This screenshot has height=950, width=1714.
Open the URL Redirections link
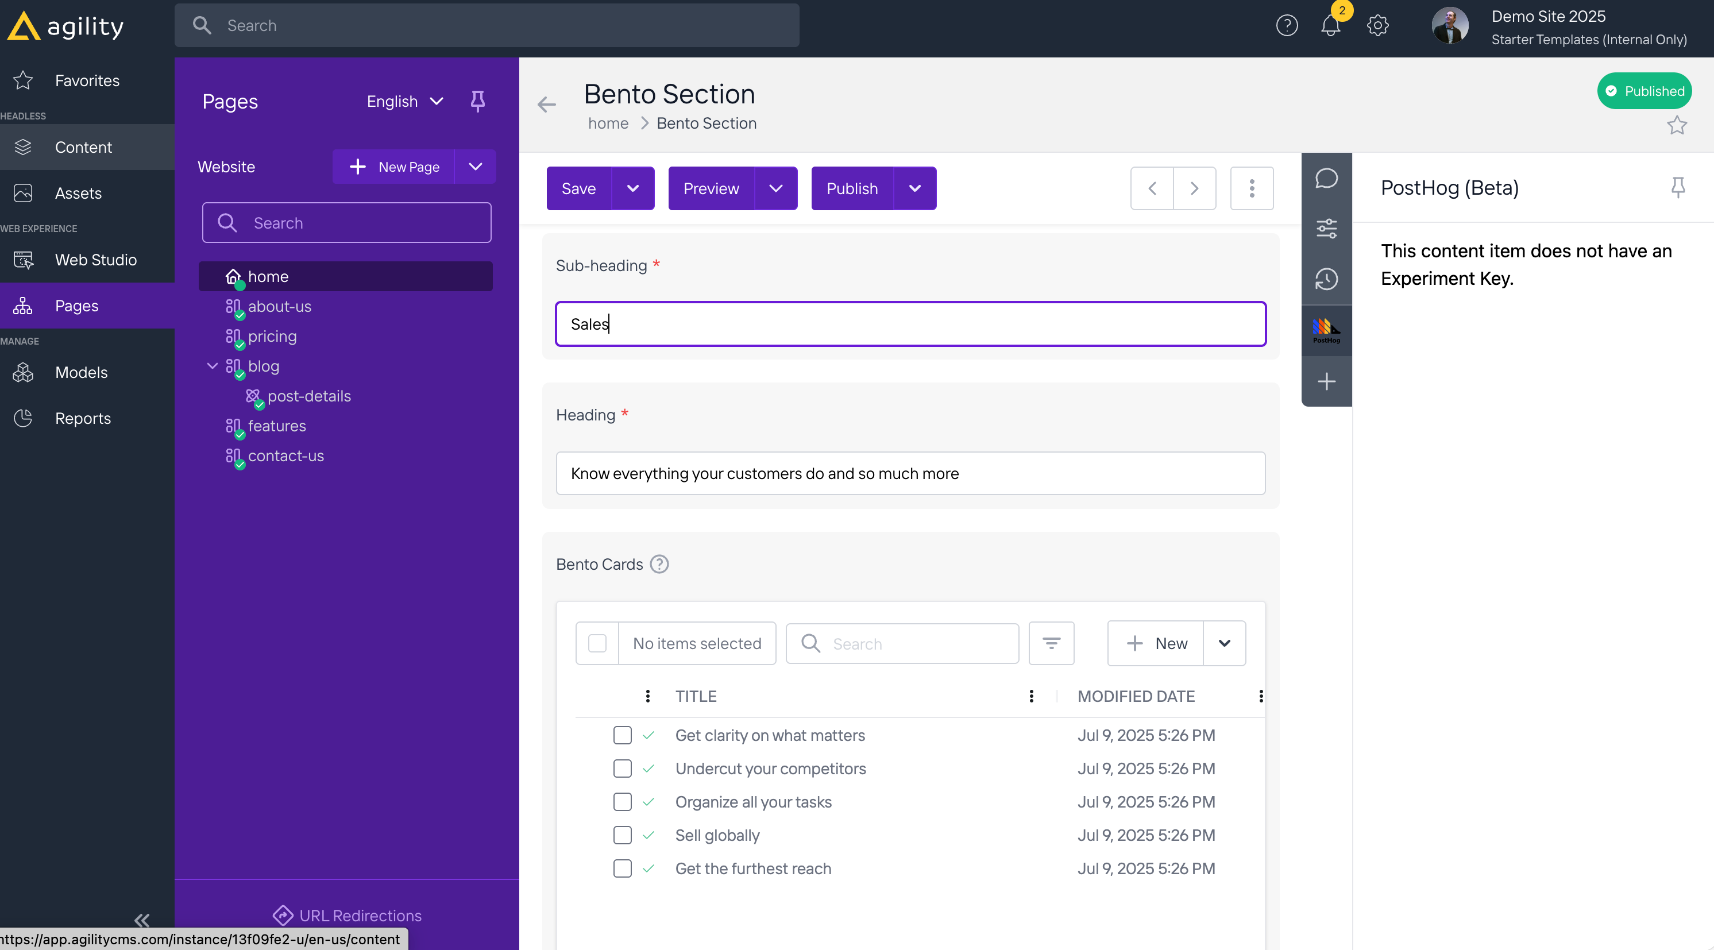360,916
